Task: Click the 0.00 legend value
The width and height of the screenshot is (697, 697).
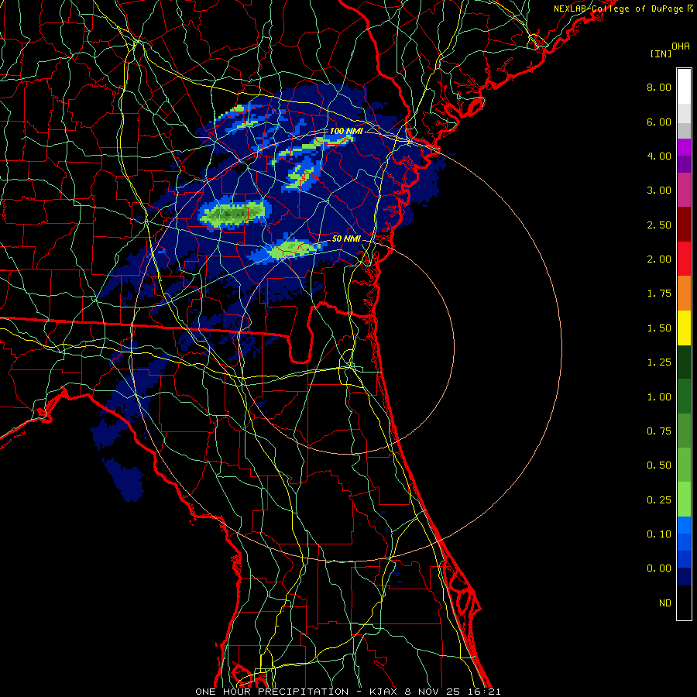Action: (659, 568)
